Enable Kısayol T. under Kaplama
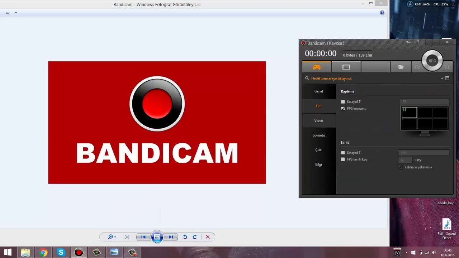 pos(343,102)
